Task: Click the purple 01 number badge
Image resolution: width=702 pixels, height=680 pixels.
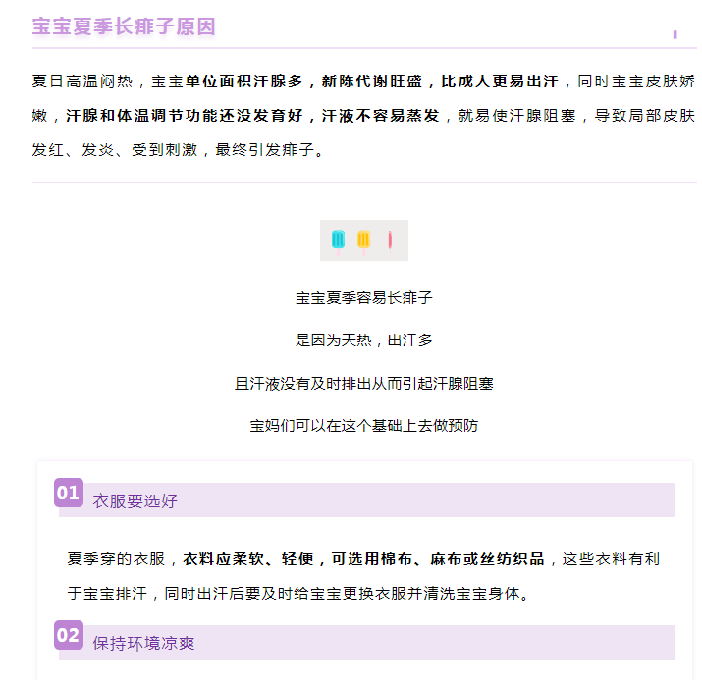Action: click(69, 493)
